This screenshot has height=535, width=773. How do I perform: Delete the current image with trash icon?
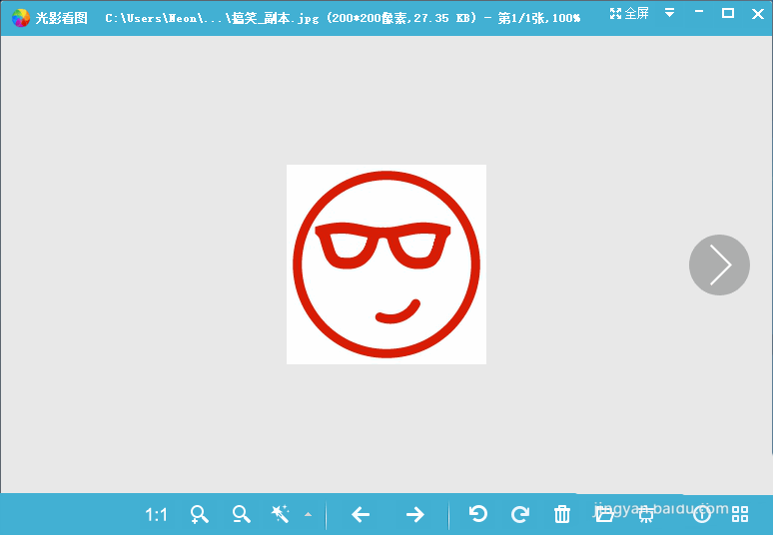562,514
